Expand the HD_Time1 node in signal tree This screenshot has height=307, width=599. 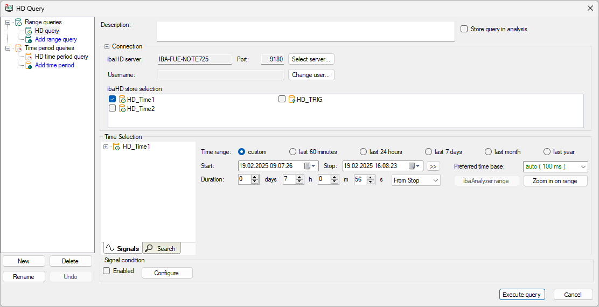pyautogui.click(x=106, y=147)
